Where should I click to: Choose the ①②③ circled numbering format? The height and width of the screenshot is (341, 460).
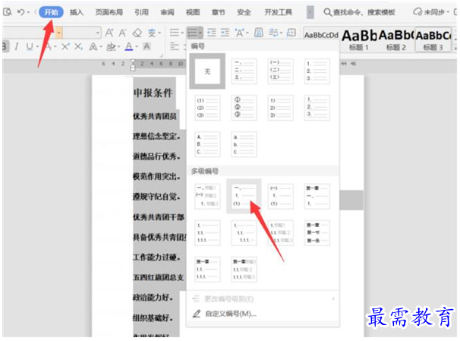244,107
